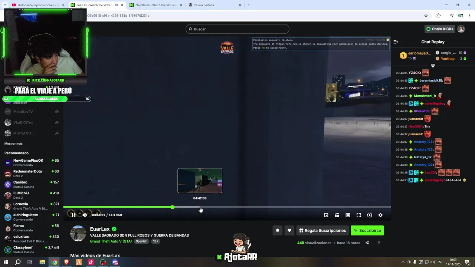Click Mostrar más in sidebar
Image resolution: width=475 pixels, height=267 pixels.
click(13, 144)
